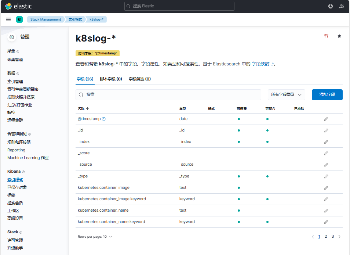Viewport: 350px width, 255px height.
Task: Sort the table by 名称 column
Action: pyautogui.click(x=84, y=109)
